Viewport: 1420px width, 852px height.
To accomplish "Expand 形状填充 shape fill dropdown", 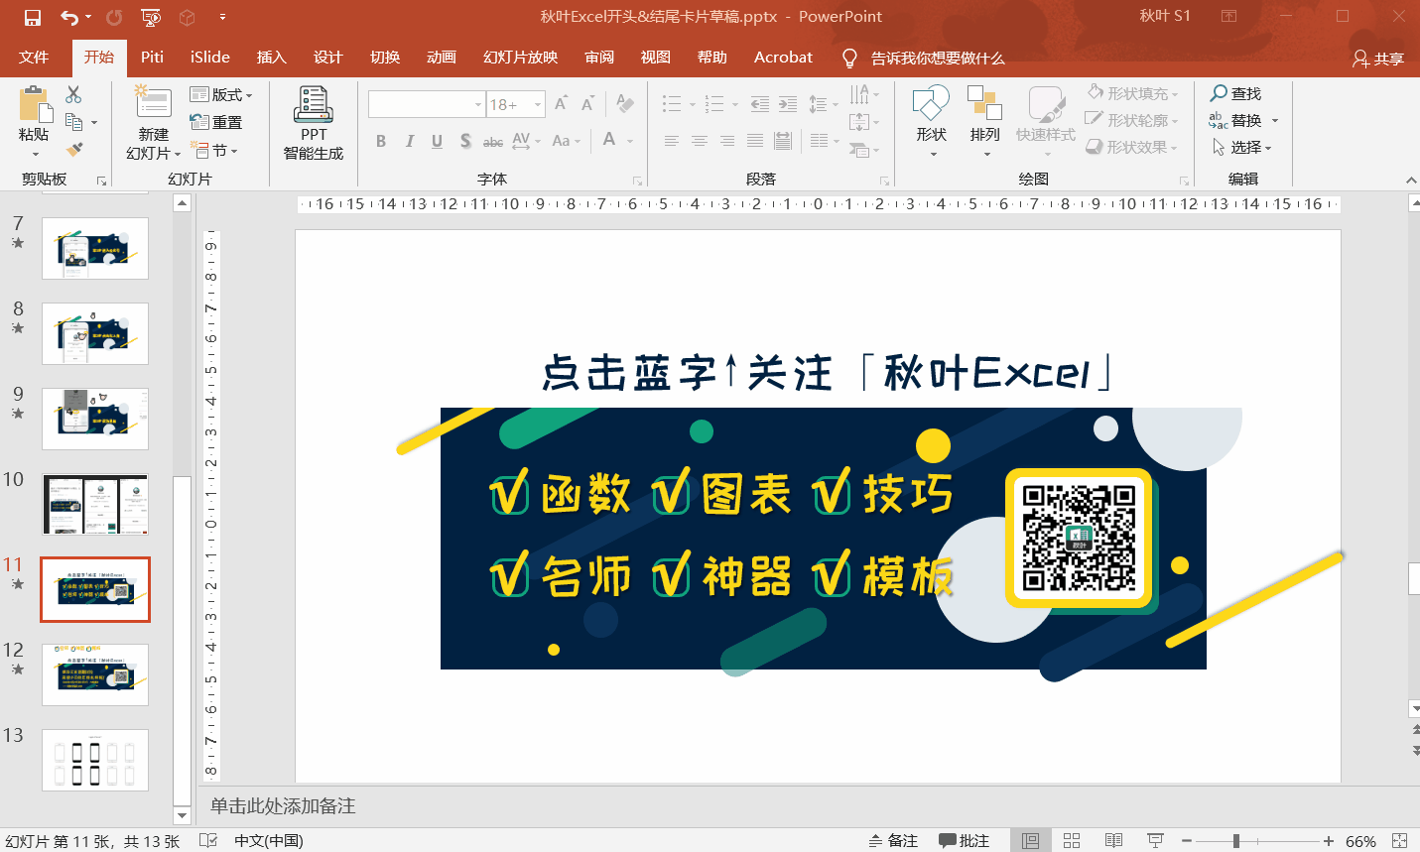I will 1175,94.
